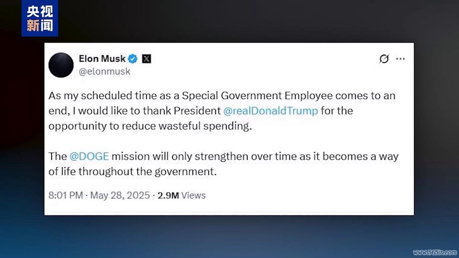Open Elon Musk's round profile avatar
The width and height of the screenshot is (459, 258).
click(61, 65)
